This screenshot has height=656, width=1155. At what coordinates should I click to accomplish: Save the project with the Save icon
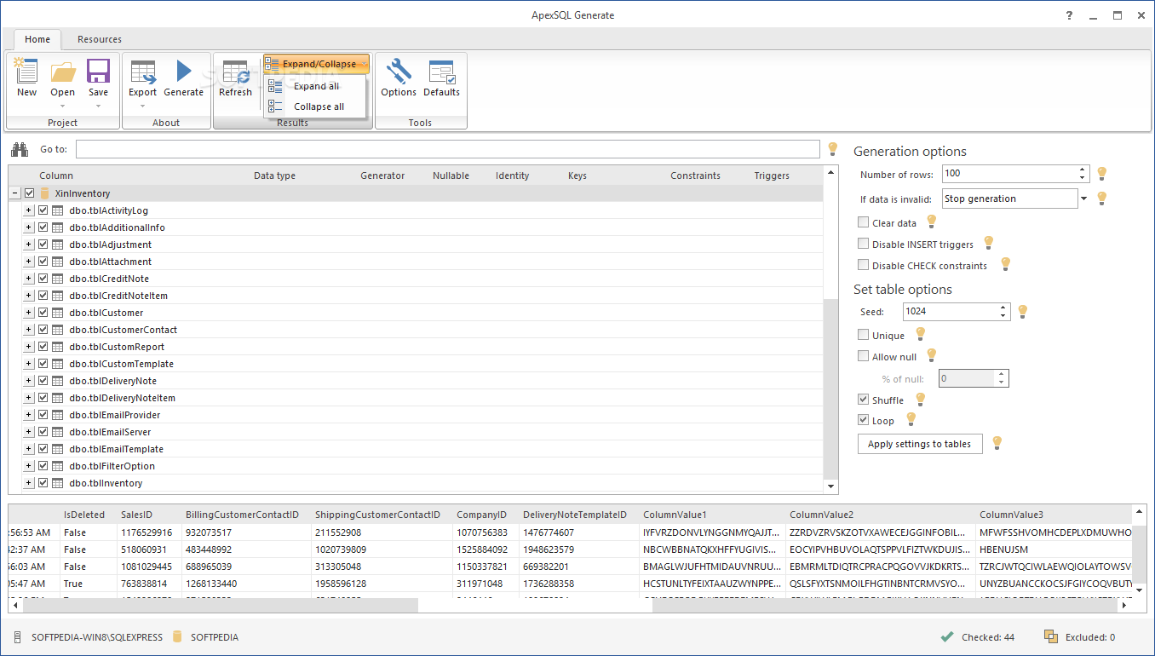[x=99, y=71]
